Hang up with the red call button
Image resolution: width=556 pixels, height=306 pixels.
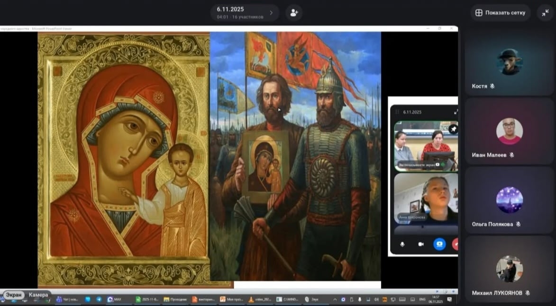click(455, 244)
